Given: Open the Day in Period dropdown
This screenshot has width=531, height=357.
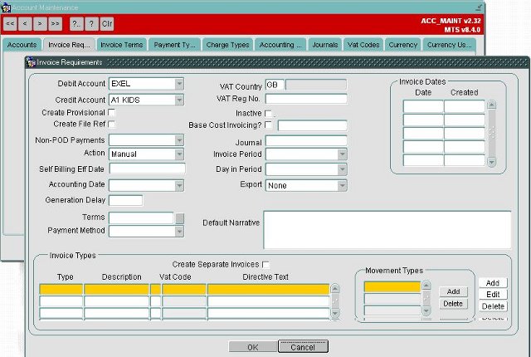Looking at the screenshot, I should [343, 169].
